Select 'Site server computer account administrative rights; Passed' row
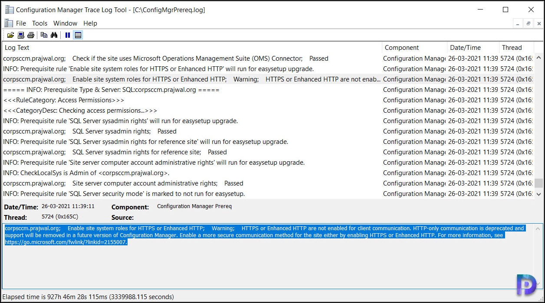545x303 pixels. (268, 183)
